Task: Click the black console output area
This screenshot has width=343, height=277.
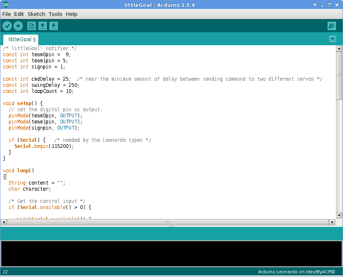Action: 171,254
